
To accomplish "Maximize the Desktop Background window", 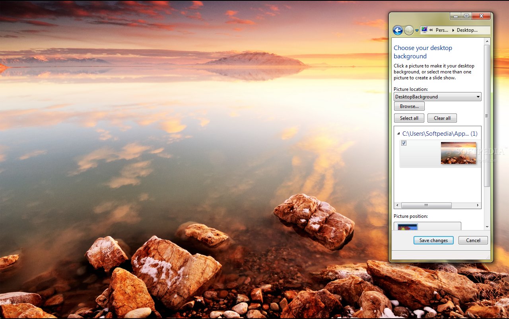I will pos(466,16).
